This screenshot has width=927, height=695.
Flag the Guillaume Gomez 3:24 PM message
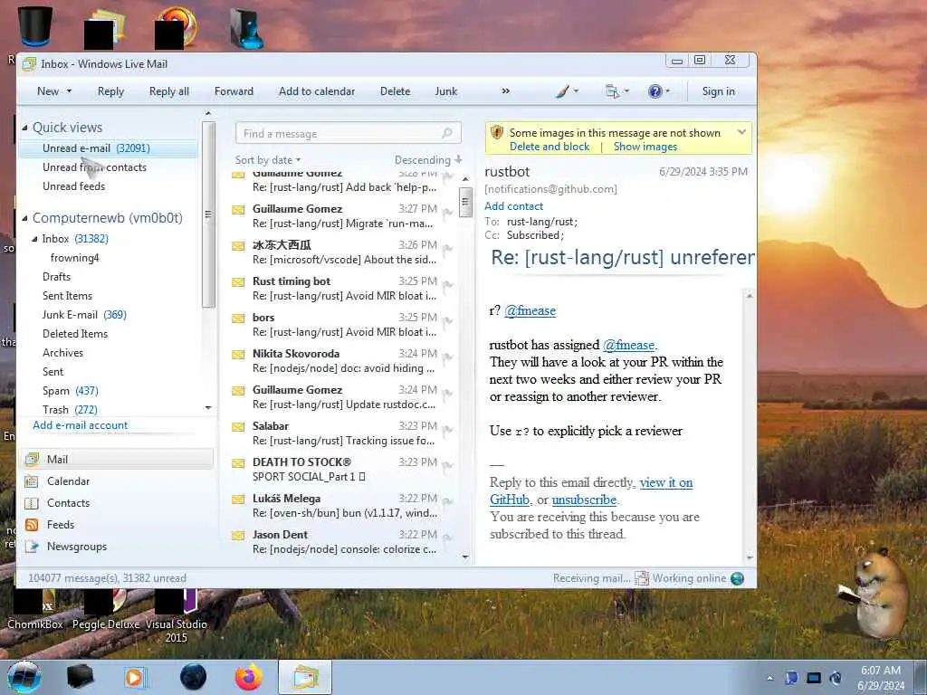click(447, 395)
